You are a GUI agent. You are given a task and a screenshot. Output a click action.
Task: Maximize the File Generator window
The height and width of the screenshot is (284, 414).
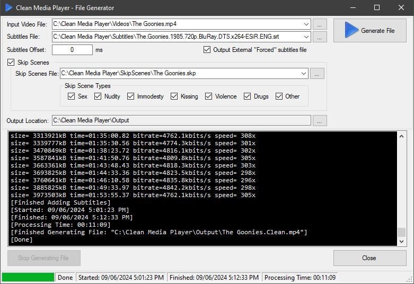click(x=377, y=7)
